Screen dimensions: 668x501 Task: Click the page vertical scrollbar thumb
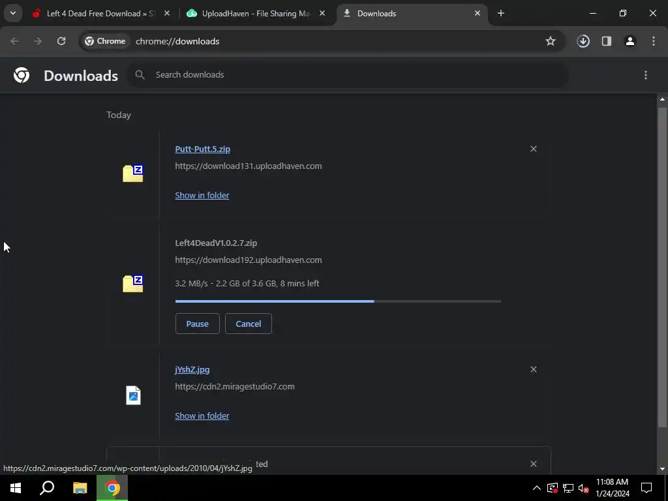pyautogui.click(x=662, y=266)
